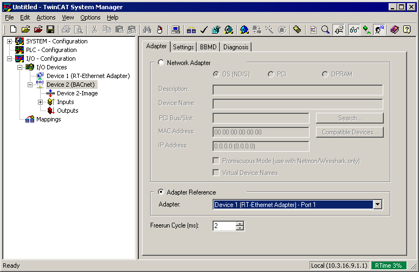Click the Save floppy disk icon
419x272 pixels.
click(50, 29)
